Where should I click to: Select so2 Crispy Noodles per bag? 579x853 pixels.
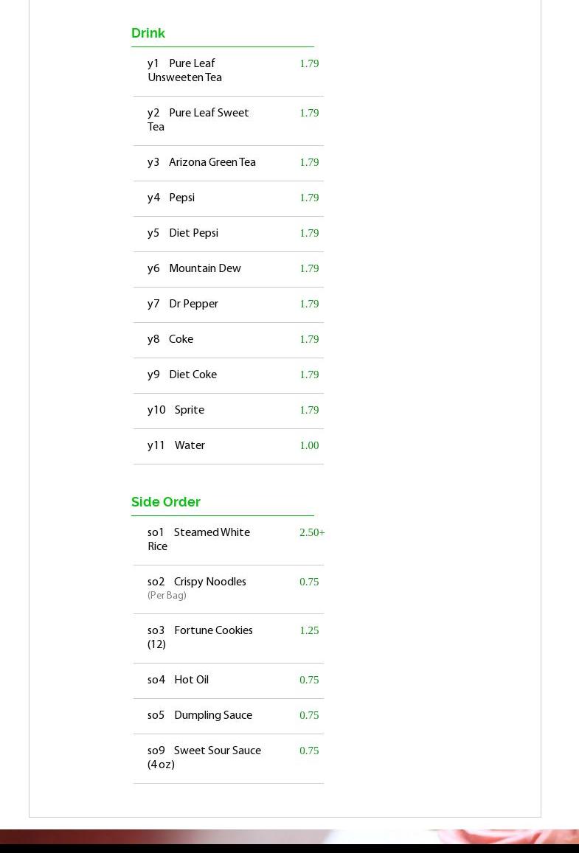click(x=197, y=582)
